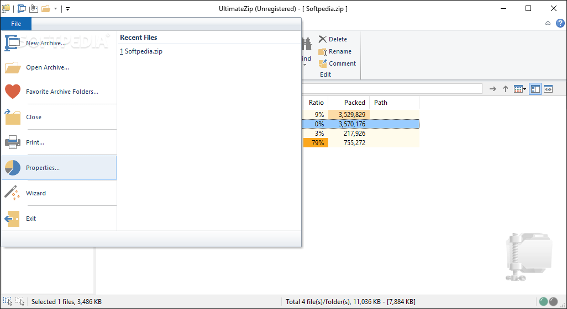The image size is (567, 309).
Task: Click the Go right-arrow icon beside address bar
Action: [x=492, y=89]
